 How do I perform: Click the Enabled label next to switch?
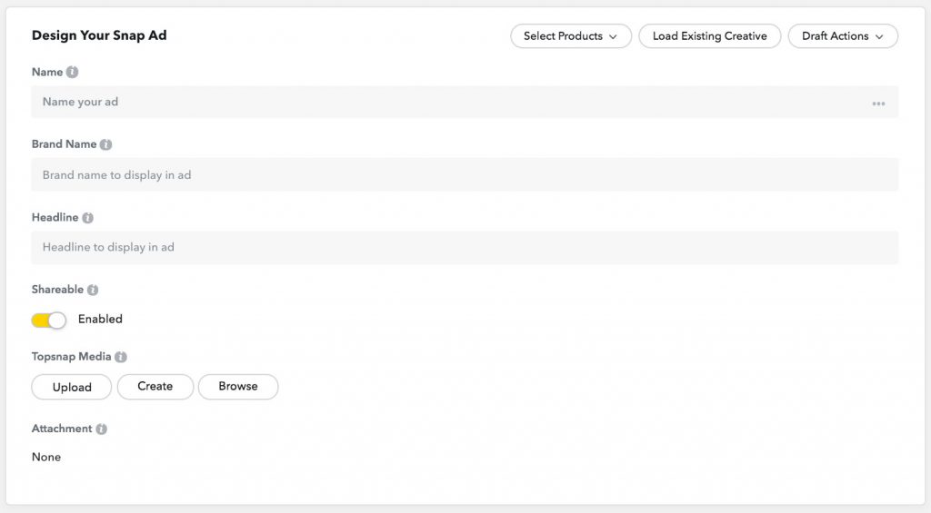[x=100, y=319]
